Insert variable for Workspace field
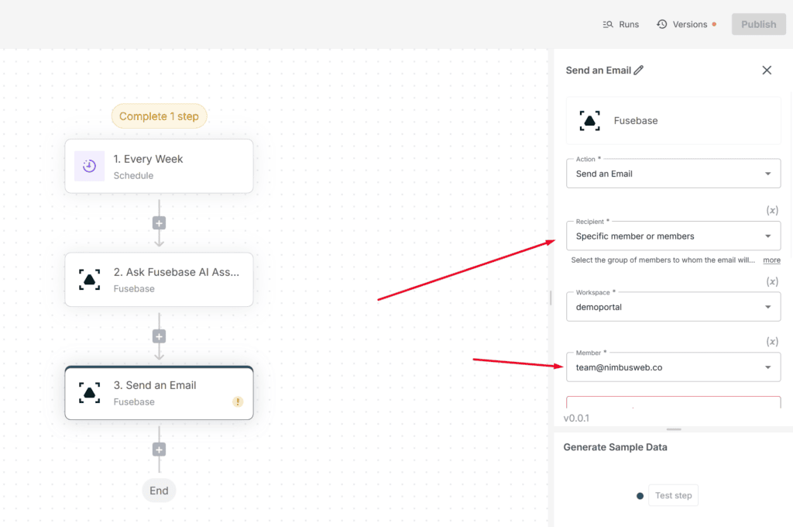The image size is (793, 527). [772, 281]
